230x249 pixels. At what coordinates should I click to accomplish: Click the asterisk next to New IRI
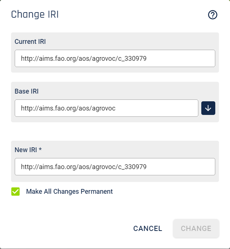point(40,149)
